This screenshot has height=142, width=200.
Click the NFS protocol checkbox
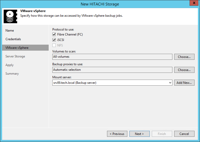(x=54, y=45)
